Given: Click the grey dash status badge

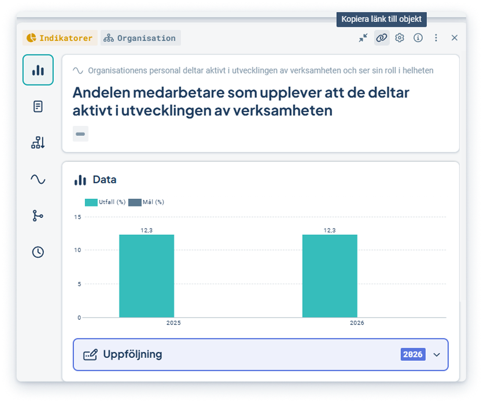Looking at the screenshot, I should (80, 134).
